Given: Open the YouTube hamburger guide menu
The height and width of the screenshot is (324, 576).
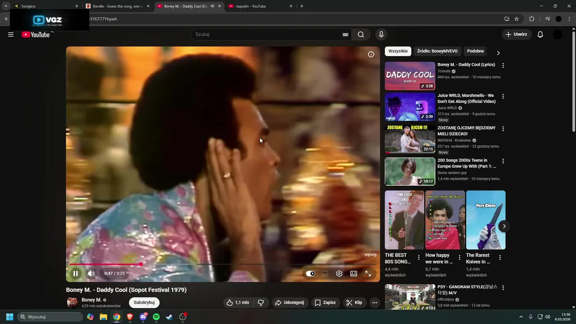Looking at the screenshot, I should (11, 35).
